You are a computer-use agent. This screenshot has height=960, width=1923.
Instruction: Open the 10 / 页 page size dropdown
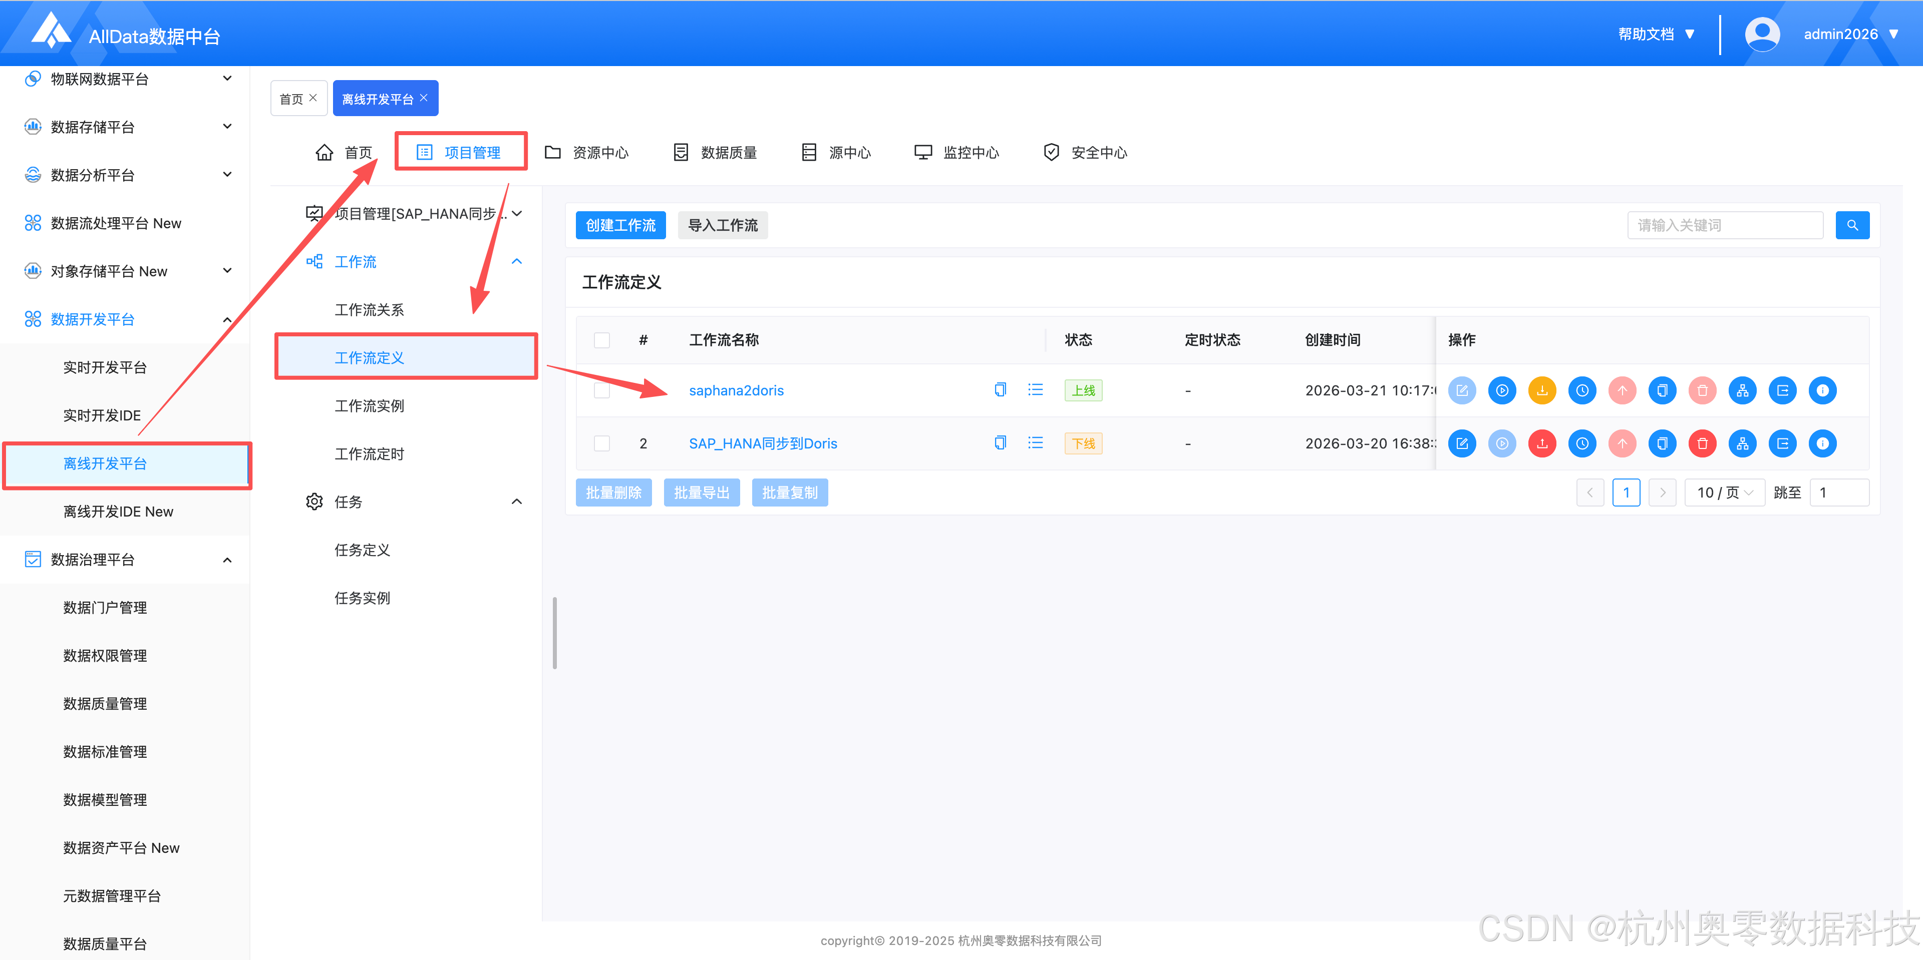tap(1724, 493)
